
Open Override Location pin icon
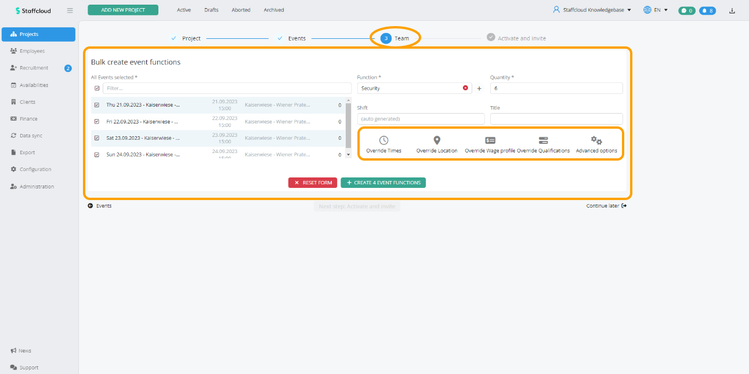437,140
